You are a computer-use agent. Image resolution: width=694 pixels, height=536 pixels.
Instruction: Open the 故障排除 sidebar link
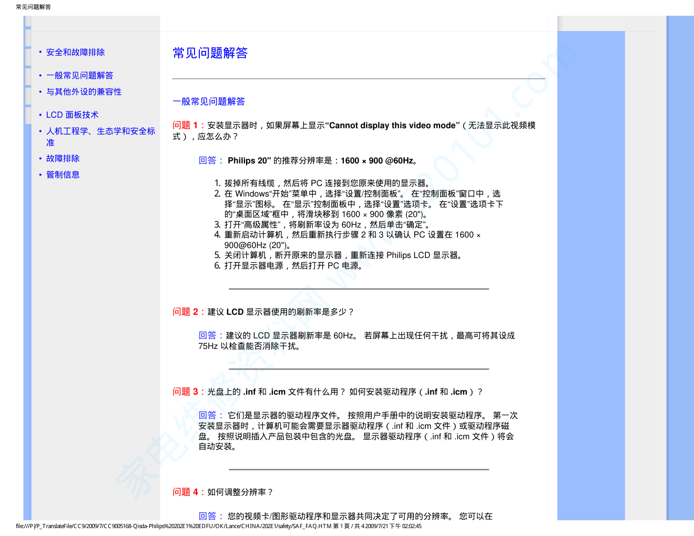pos(63,159)
